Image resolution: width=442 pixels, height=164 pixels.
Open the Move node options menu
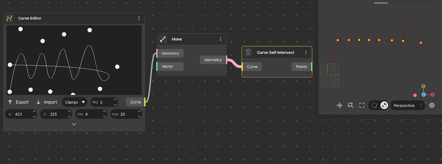point(220,39)
